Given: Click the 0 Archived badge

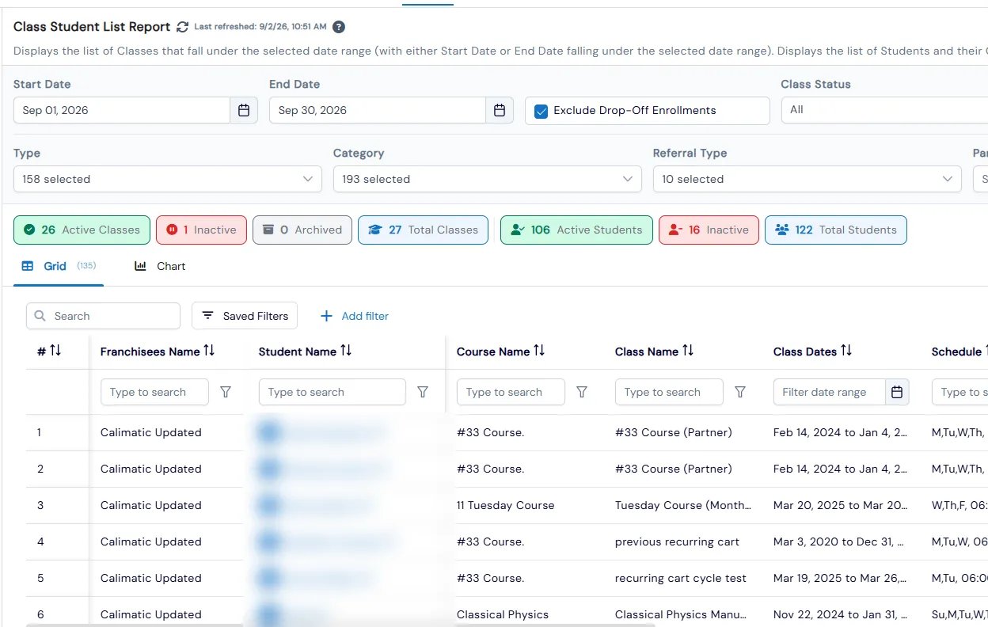Looking at the screenshot, I should 302,230.
